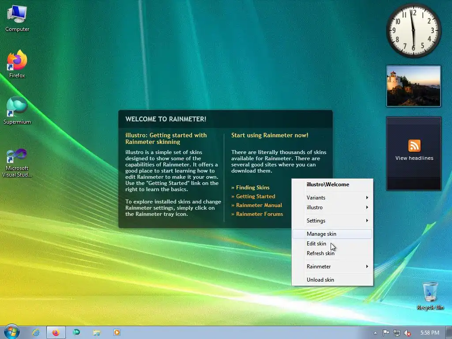Expand the illustro submenu

click(x=332, y=207)
